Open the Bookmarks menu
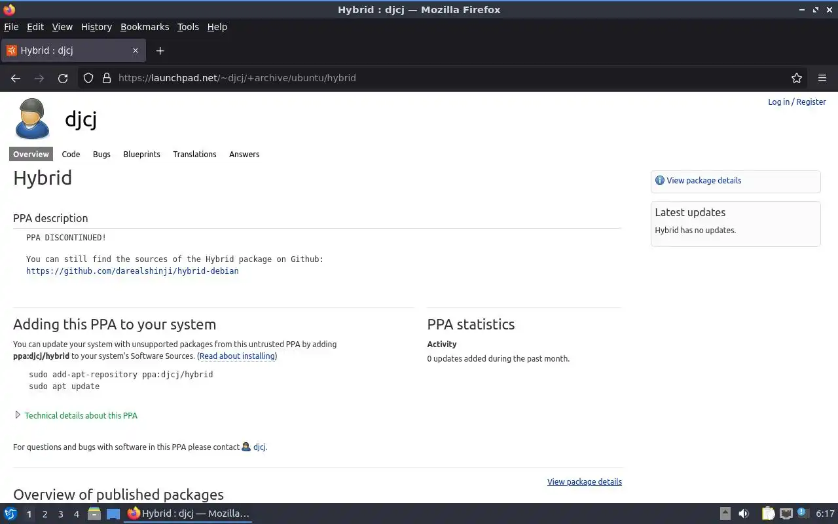This screenshot has width=838, height=524. click(145, 27)
